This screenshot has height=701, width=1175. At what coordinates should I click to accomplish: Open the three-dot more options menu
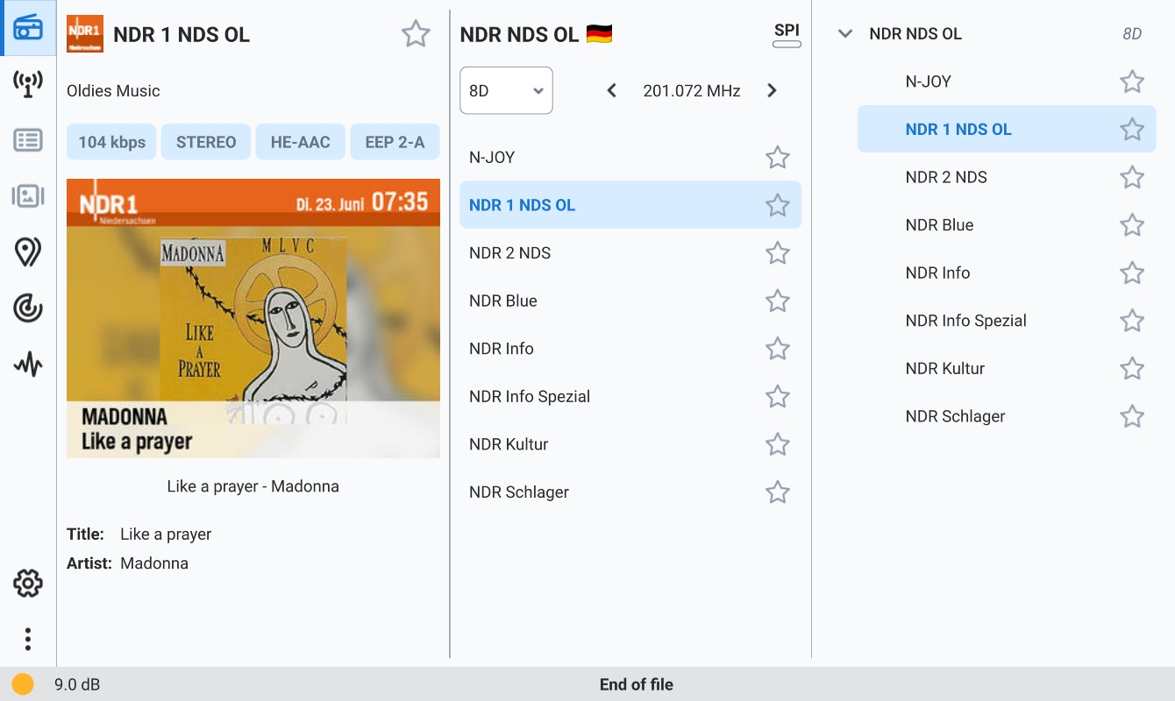pos(28,640)
